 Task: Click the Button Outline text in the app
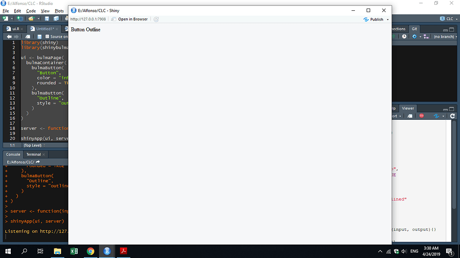coord(85,30)
